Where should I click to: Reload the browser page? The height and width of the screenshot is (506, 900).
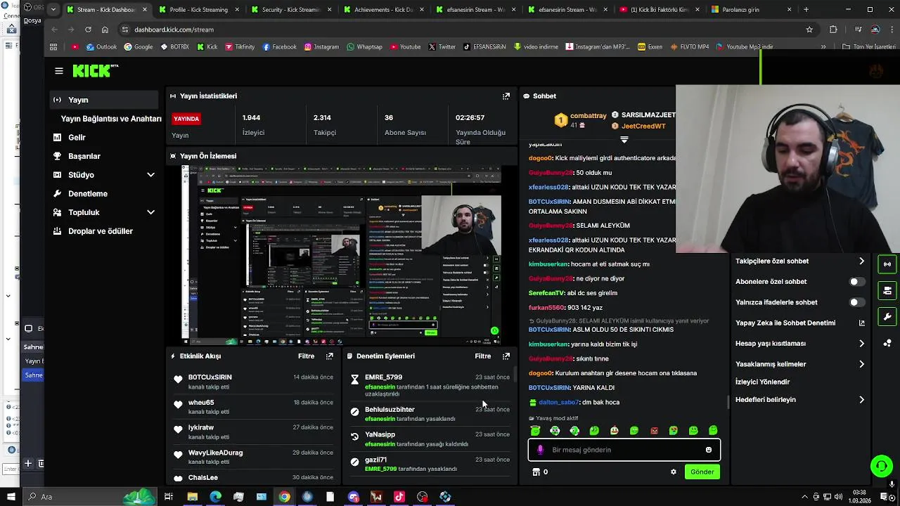coord(88,30)
